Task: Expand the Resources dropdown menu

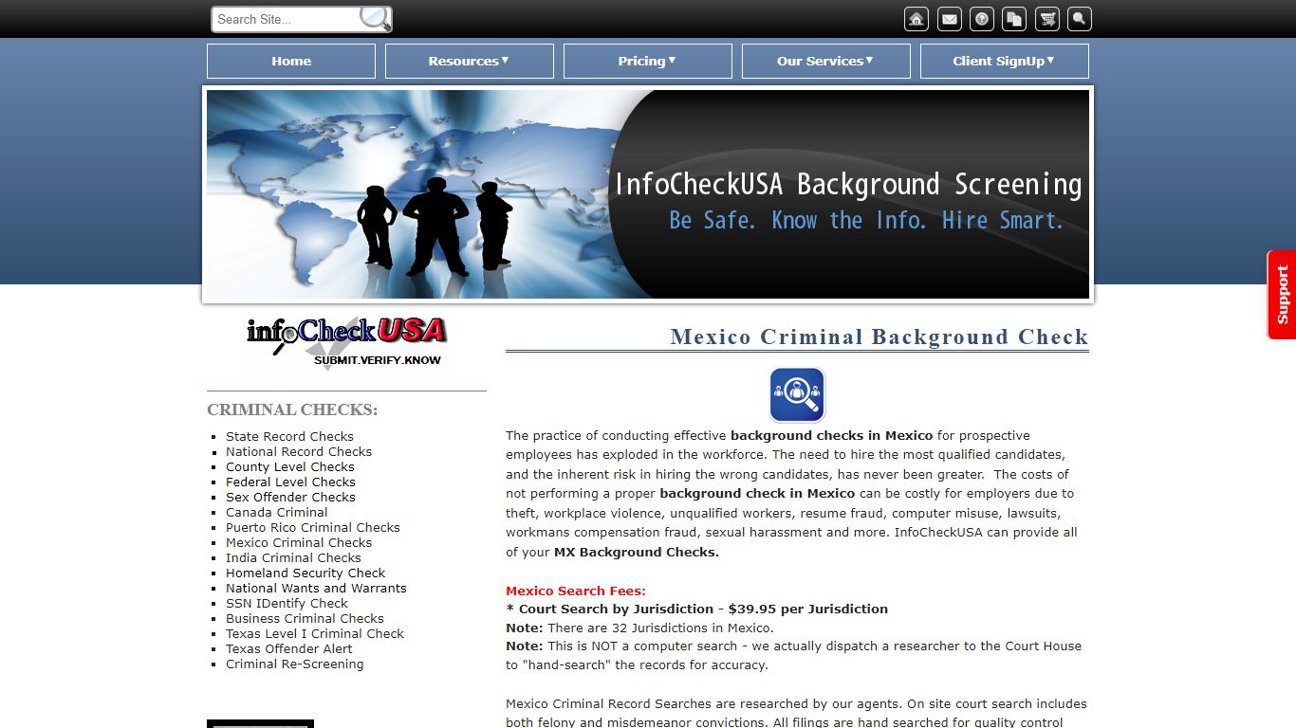Action: pyautogui.click(x=469, y=61)
